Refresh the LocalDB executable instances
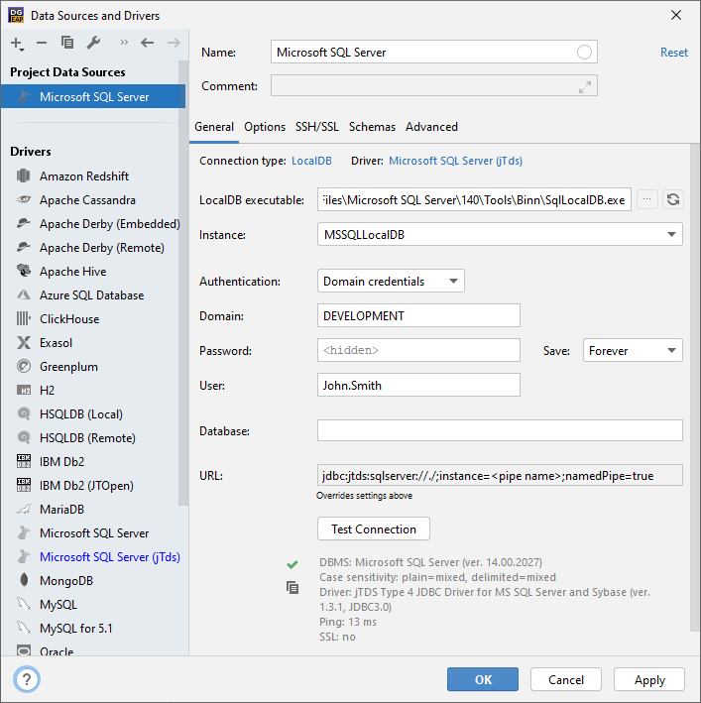This screenshot has width=701, height=703. (673, 199)
